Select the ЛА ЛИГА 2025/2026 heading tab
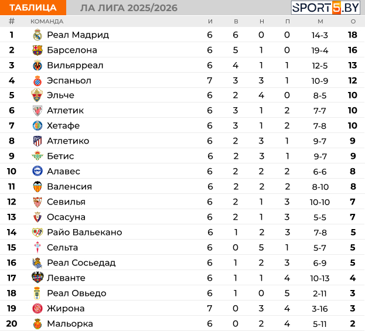Screen dimensions: 365x331 tap(129, 8)
